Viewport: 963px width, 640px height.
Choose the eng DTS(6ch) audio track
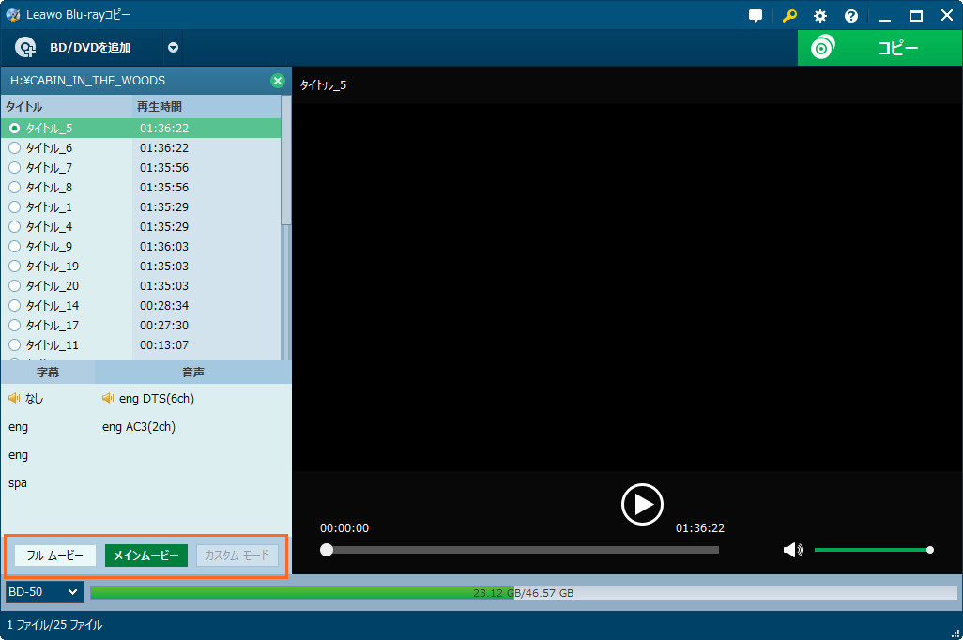coord(157,399)
